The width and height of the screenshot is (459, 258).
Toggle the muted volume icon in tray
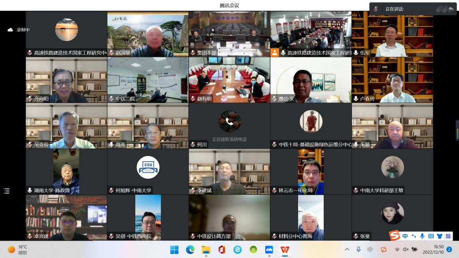[406, 249]
